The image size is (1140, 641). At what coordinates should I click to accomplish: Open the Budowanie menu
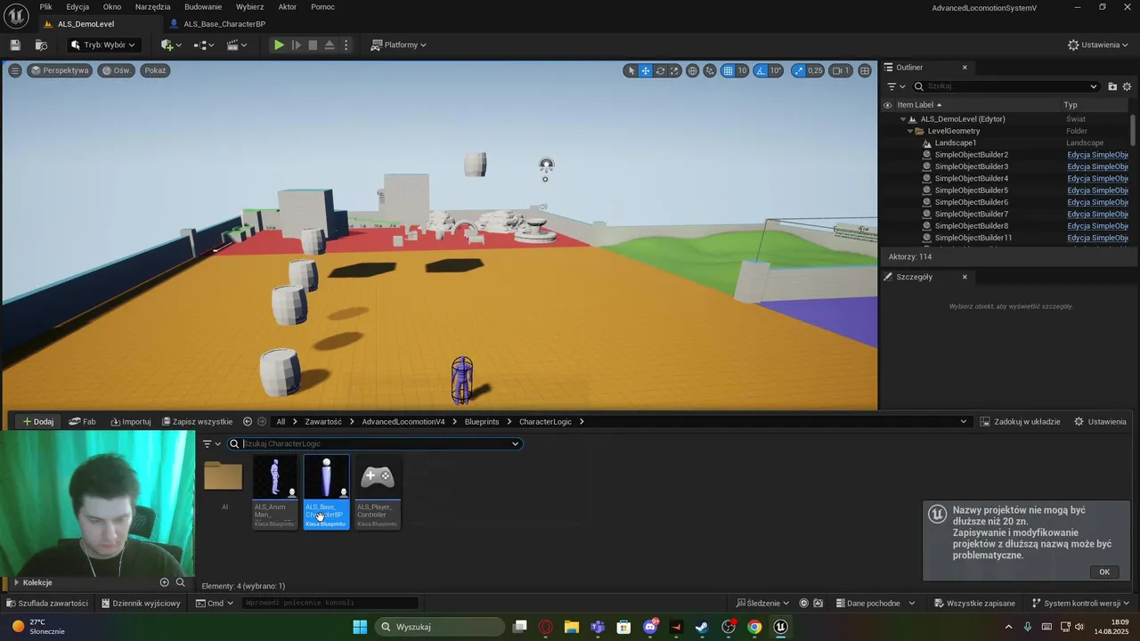203,6
